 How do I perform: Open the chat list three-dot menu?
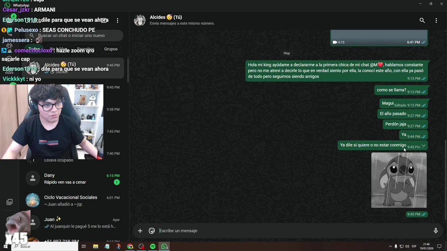[118, 21]
